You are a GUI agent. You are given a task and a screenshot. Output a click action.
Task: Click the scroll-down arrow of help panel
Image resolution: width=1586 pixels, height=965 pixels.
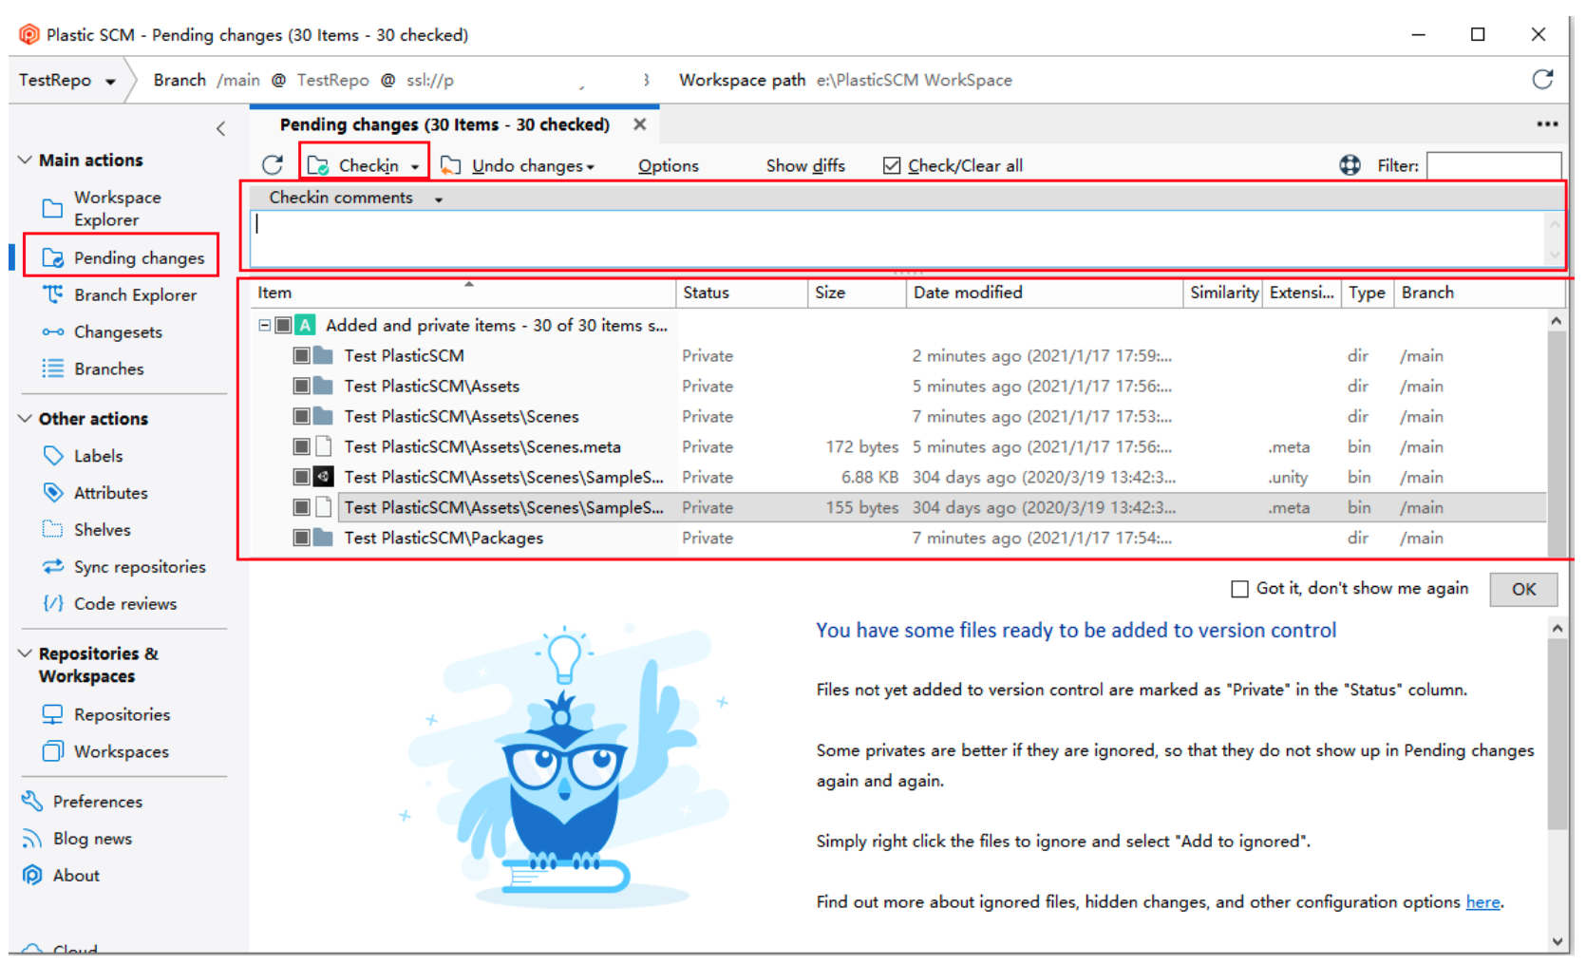tap(1557, 941)
